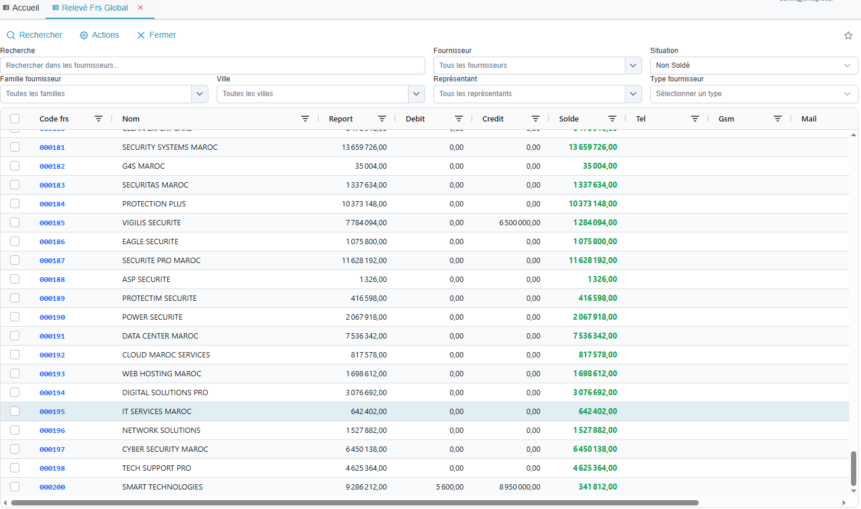The image size is (861, 509).
Task: Click the horizontal scrollbar at table bottom
Action: click(x=354, y=503)
